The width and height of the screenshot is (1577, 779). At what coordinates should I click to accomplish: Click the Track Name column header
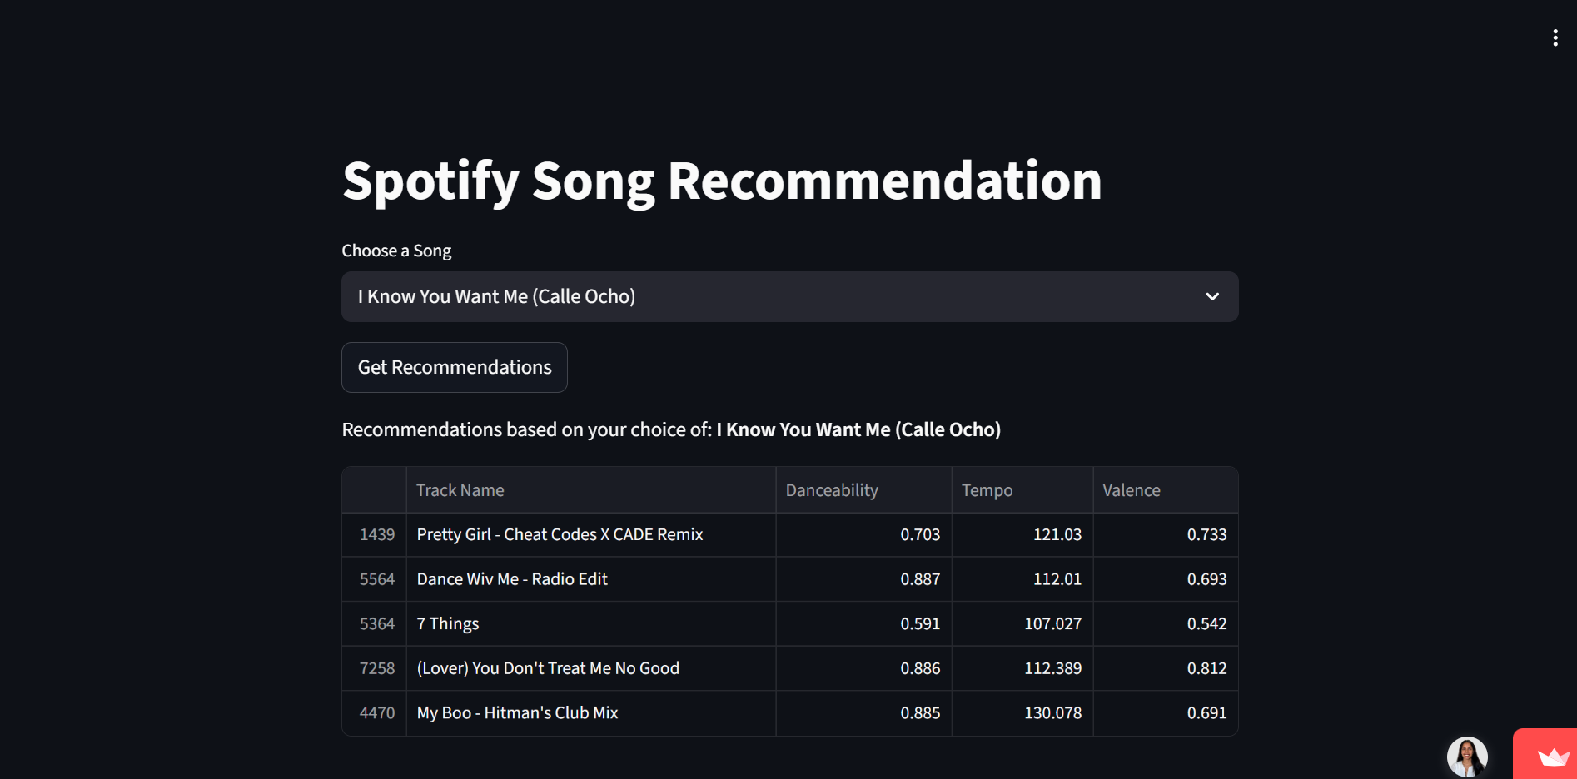pyautogui.click(x=460, y=489)
